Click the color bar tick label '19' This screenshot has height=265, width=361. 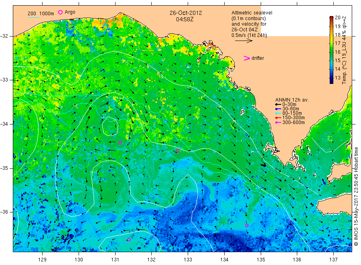337,26
